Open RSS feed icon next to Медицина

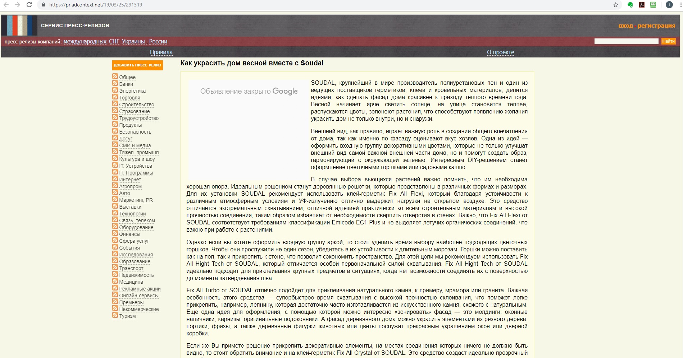[115, 281]
